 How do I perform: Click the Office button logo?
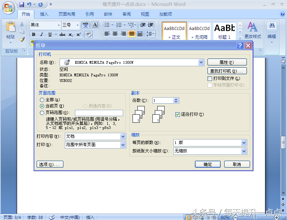coord(8,8)
